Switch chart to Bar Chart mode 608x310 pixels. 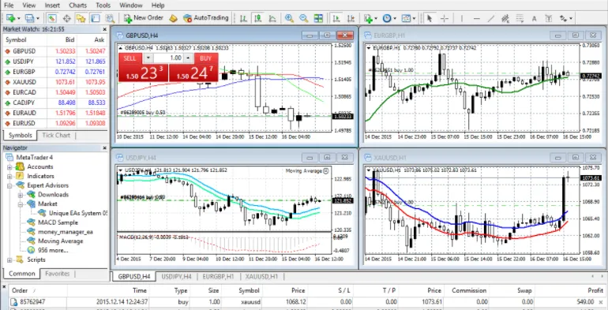(x=243, y=18)
